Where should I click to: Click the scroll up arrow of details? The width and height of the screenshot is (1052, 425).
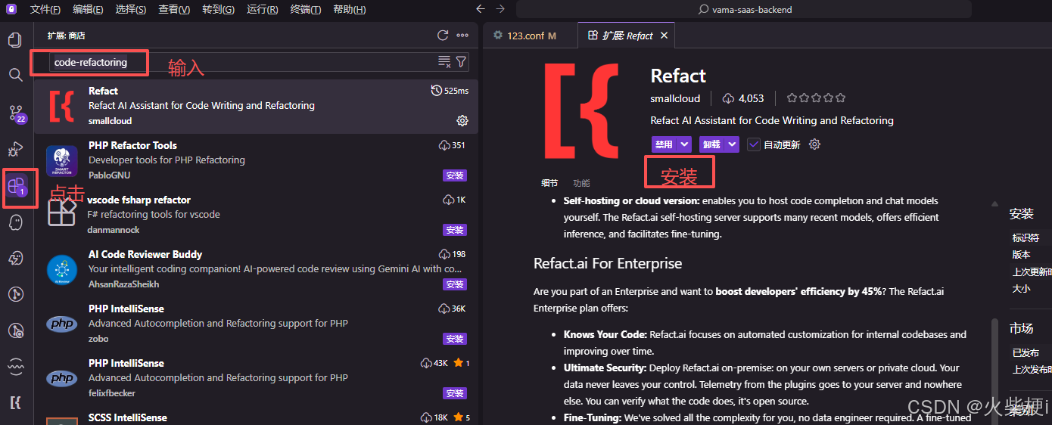995,204
